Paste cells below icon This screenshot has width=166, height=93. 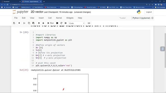(33, 23)
